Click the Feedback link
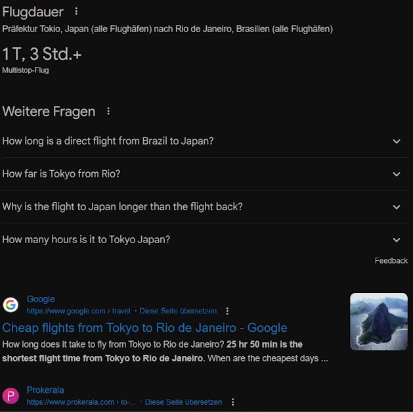Screen dimensions: 413x412 click(391, 261)
